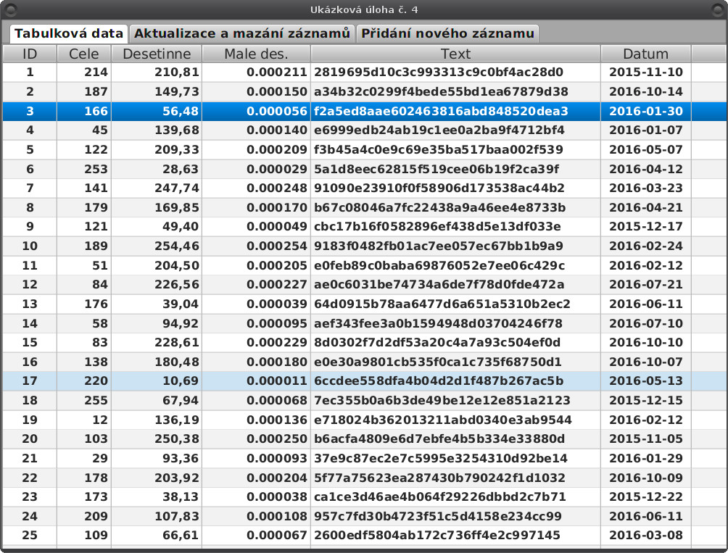This screenshot has height=553, width=728.
Task: Switch to the Tabulková data tab
Action: click(x=69, y=33)
